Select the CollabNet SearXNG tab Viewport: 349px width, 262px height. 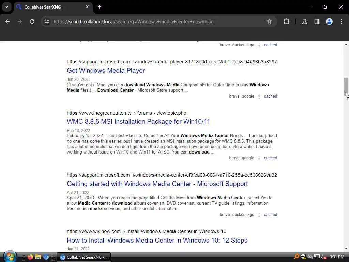point(53,7)
